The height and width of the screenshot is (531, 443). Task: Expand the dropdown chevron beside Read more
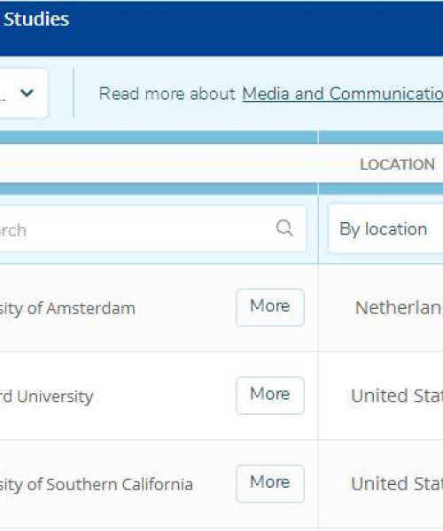27,93
